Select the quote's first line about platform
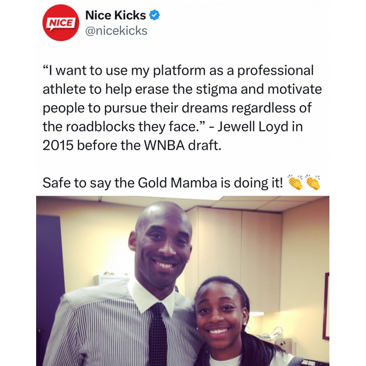Viewport: 366px width, 366px height. coord(178,70)
